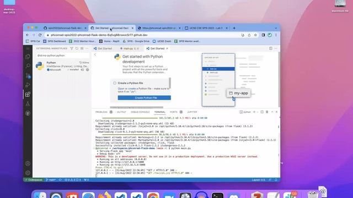Screen dimensions: 353x198
Task: Reload the browser page
Action: tap(40, 35)
